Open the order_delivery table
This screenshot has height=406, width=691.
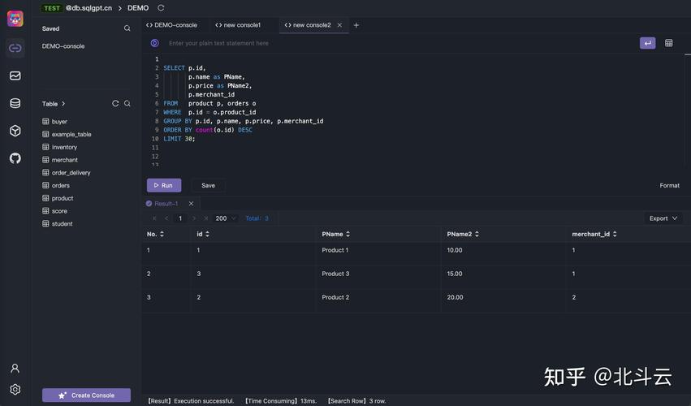coord(66,172)
